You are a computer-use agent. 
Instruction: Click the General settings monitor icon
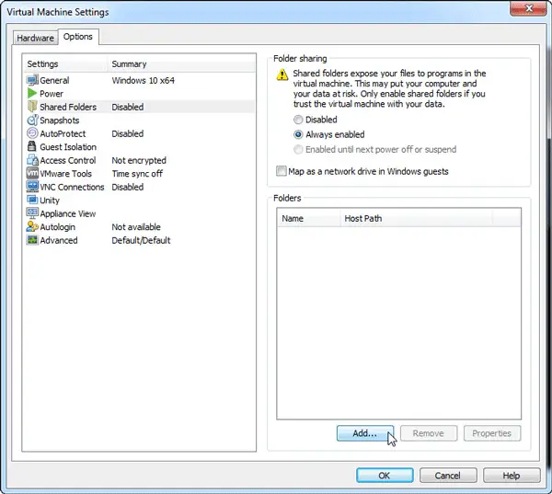[32, 80]
